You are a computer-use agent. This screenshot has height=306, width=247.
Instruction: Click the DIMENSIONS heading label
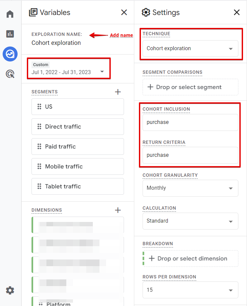coord(47,210)
